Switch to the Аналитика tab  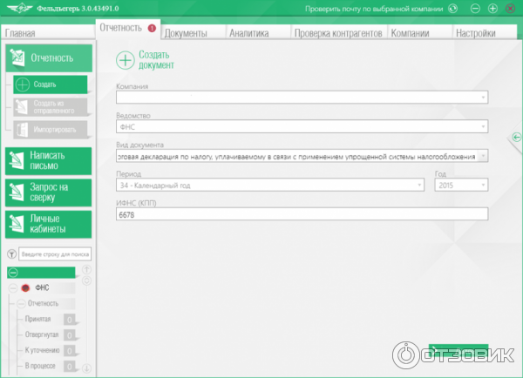pos(248,33)
